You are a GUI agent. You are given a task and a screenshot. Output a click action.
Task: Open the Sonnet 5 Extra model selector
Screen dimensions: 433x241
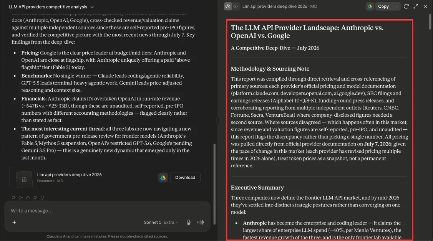point(161,222)
